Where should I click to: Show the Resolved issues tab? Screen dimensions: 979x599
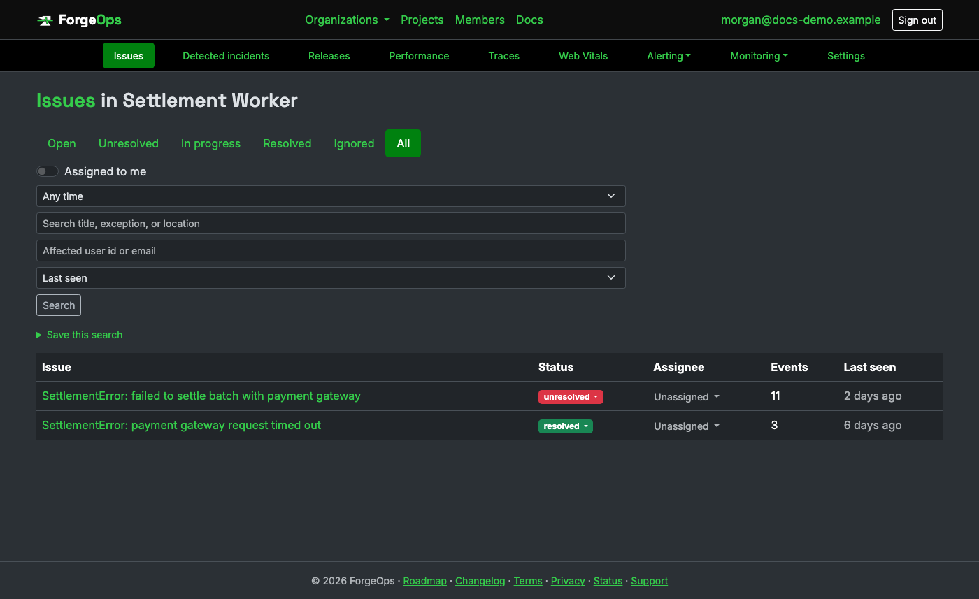coord(287,143)
